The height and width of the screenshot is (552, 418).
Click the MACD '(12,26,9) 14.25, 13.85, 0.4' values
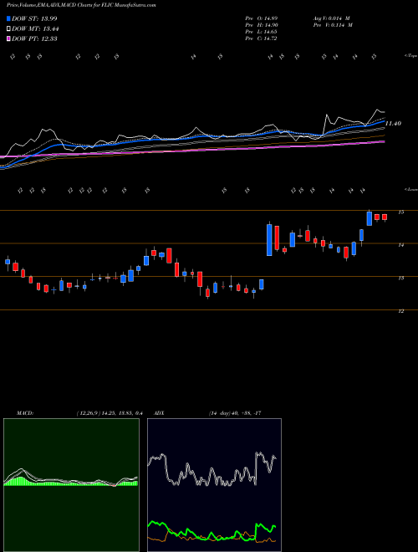[109, 413]
